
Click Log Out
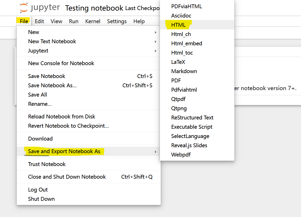click(x=89, y=190)
